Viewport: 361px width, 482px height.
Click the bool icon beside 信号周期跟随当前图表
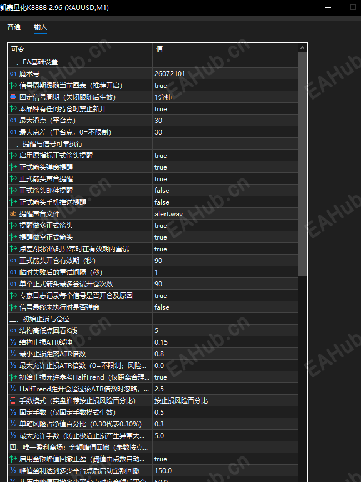13,86
